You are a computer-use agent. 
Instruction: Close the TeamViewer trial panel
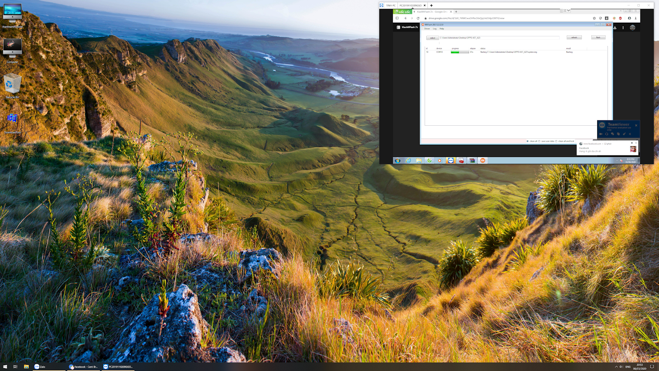tap(636, 125)
